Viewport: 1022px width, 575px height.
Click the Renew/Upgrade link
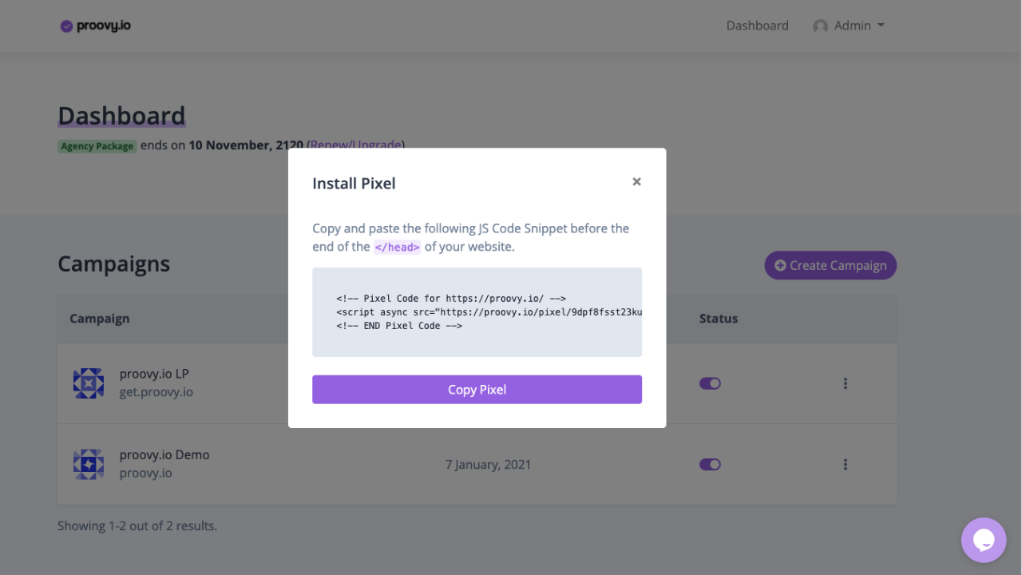[355, 145]
